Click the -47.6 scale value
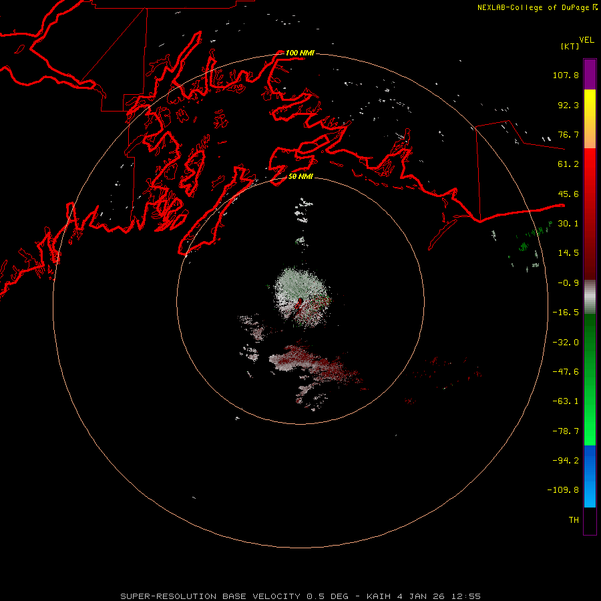601x601 pixels. coord(566,372)
